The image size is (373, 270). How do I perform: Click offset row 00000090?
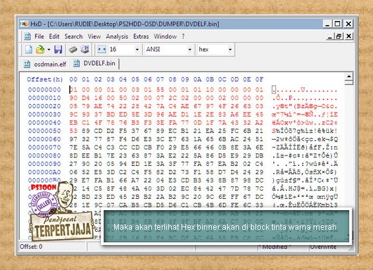click(44, 164)
